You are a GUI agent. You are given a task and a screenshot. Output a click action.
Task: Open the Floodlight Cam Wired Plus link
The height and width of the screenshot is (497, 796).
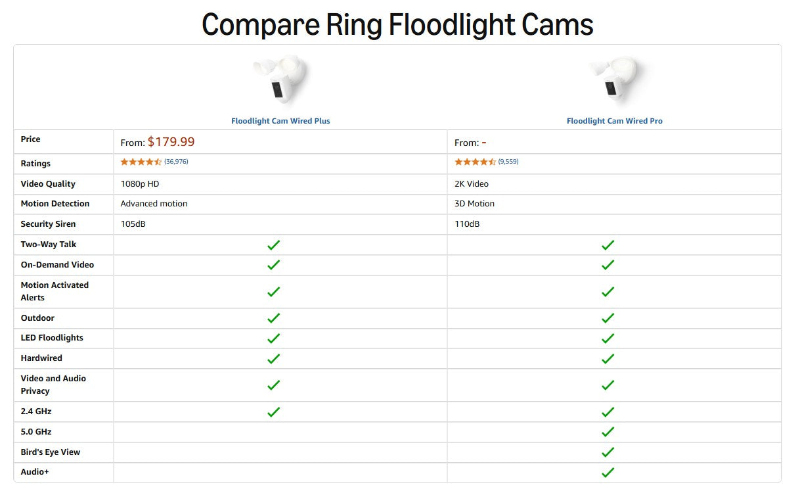pyautogui.click(x=280, y=121)
